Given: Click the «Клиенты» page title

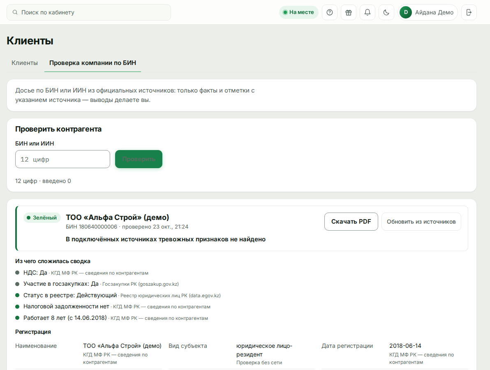Looking at the screenshot, I should (30, 41).
